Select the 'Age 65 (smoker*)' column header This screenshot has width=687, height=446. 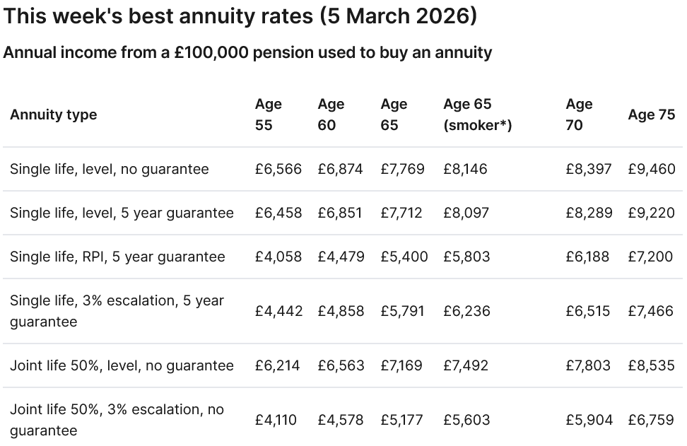pyautogui.click(x=478, y=115)
